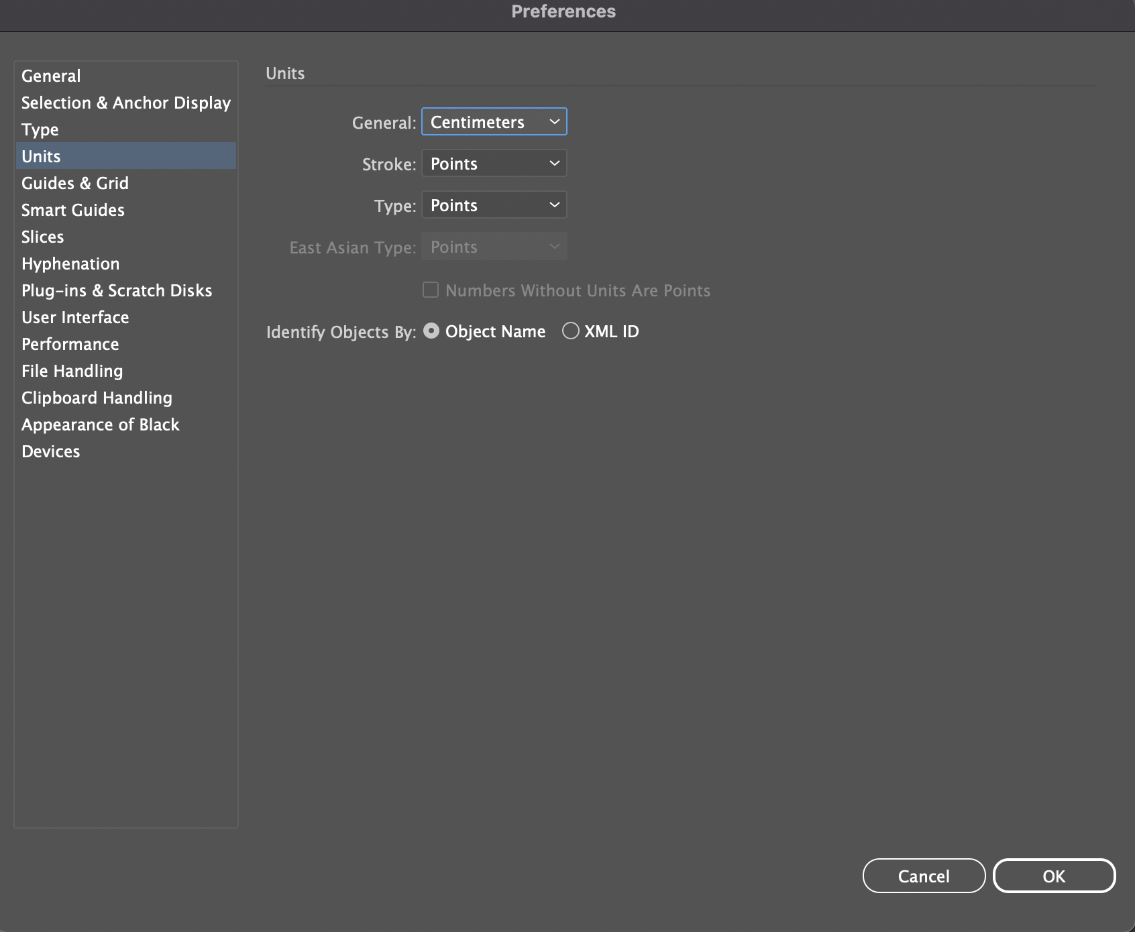1135x932 pixels.
Task: Open the General units dropdown
Action: pyautogui.click(x=494, y=122)
